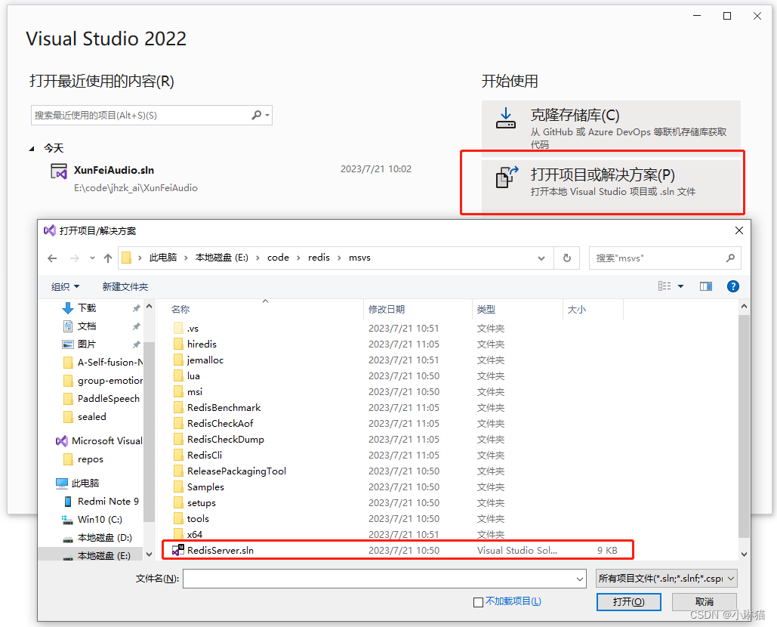
Task: Select Win10 (C:) drive in the sidebar
Action: tap(92, 520)
